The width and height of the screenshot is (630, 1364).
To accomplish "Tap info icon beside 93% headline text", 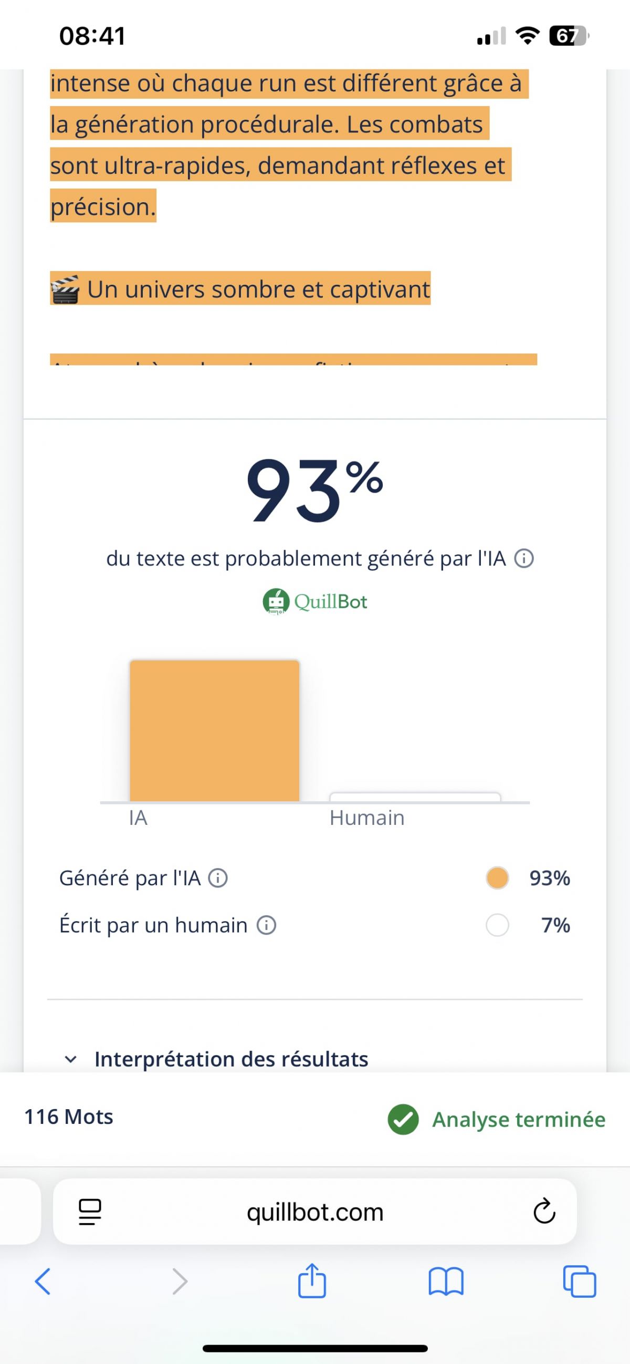I will click(x=524, y=559).
